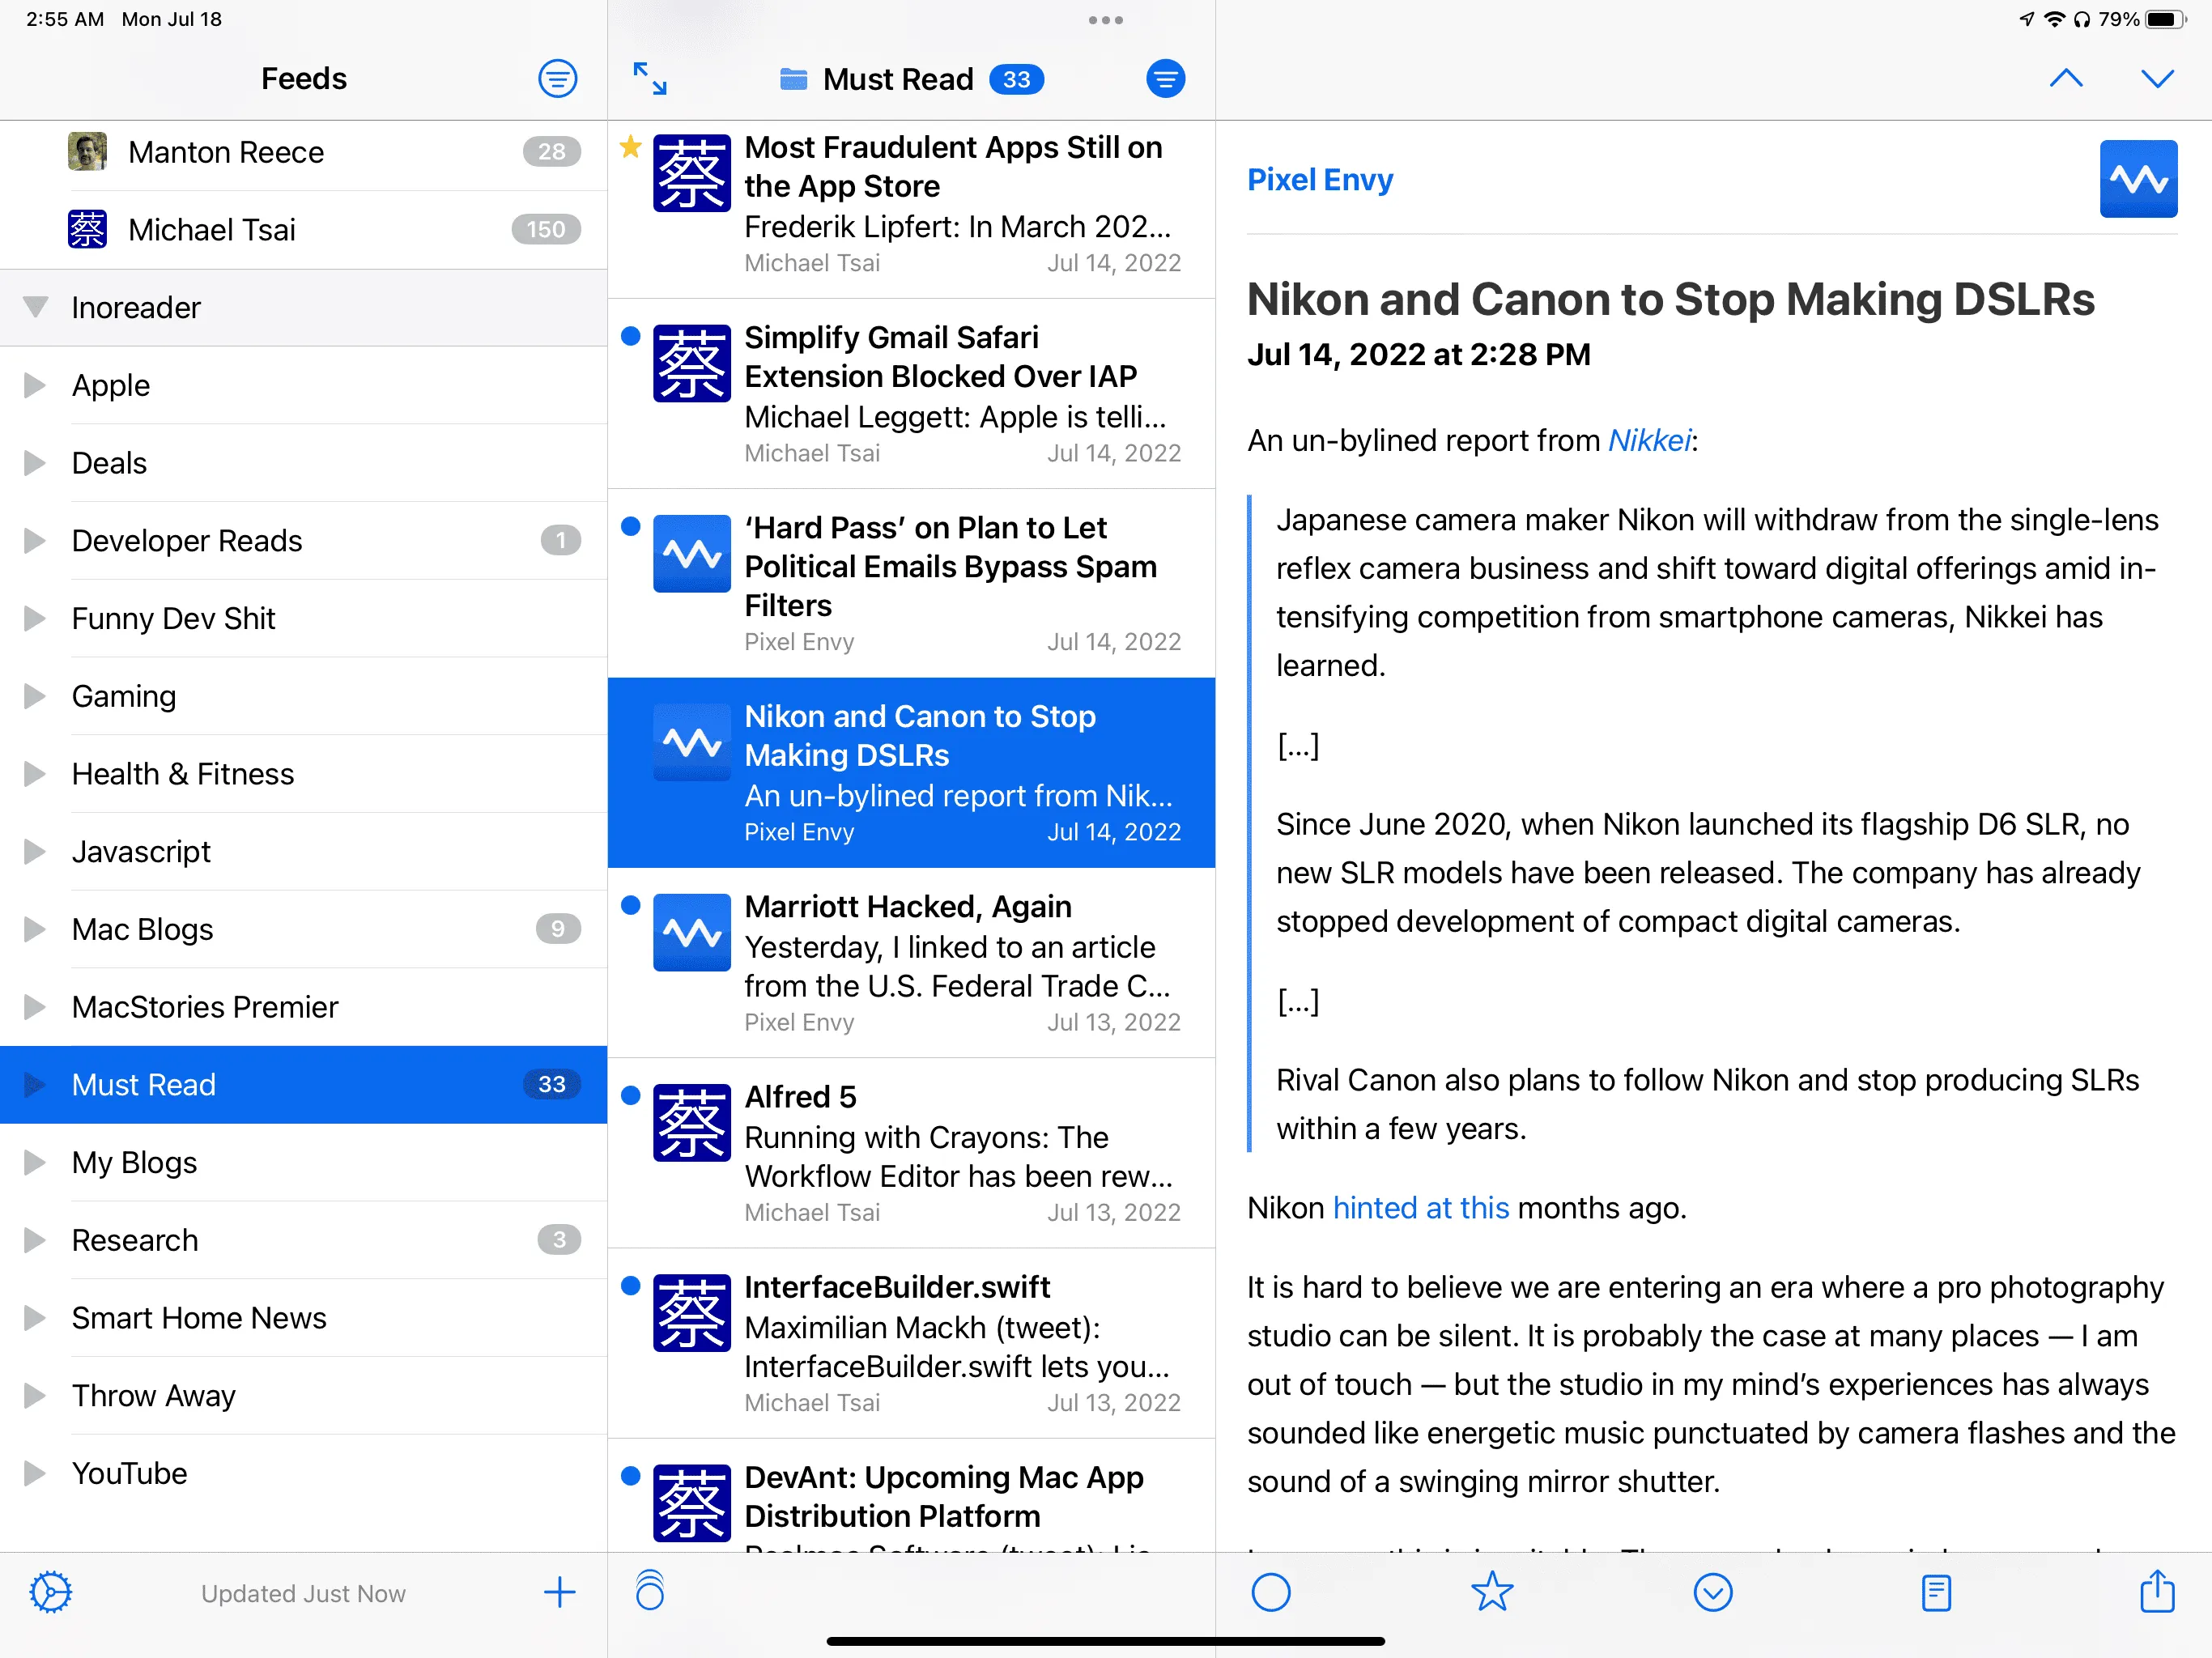Open the three-dot multitasking menu

1106,20
